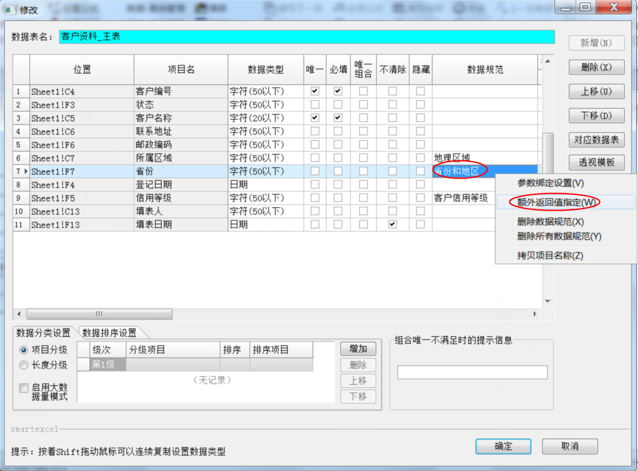Open 透视模板 button

click(x=597, y=162)
